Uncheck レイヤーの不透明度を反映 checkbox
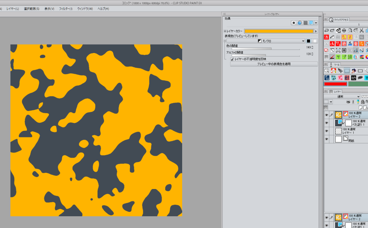The width and height of the screenshot is (368, 228). pos(232,59)
